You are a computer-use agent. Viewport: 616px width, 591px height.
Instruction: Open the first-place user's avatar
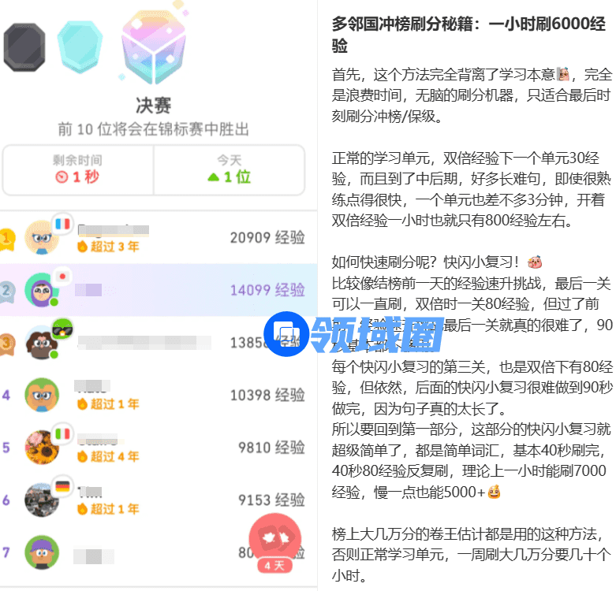pyautogui.click(x=42, y=237)
